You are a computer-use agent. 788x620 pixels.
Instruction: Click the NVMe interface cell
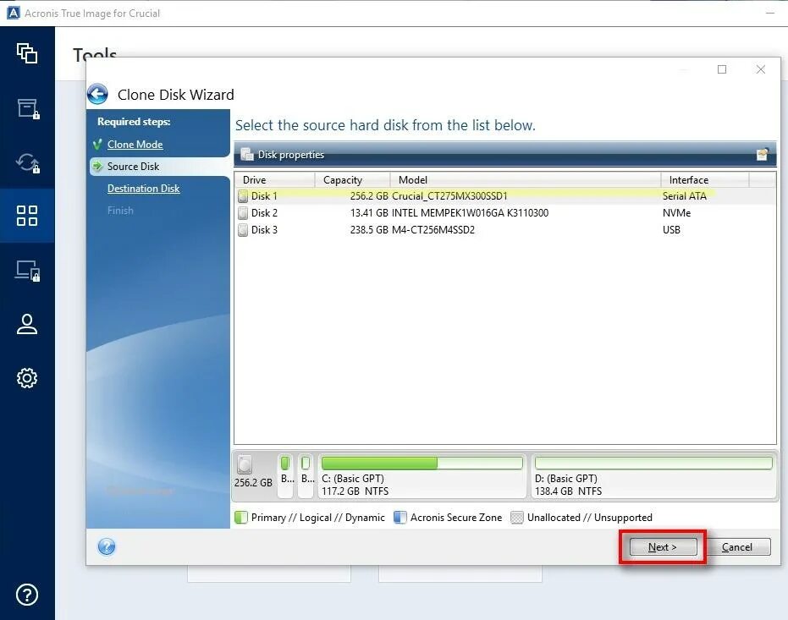pos(676,213)
